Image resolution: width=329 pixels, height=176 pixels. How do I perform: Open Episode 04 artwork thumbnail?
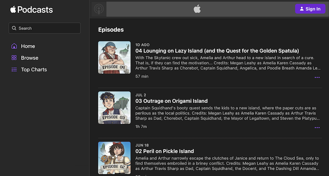click(x=114, y=57)
